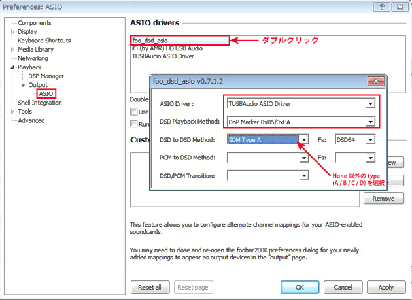
Task: Expand the Tools tree node
Action: coord(12,112)
